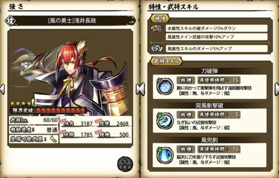Click the equippable weapon sword icon

tap(53, 139)
